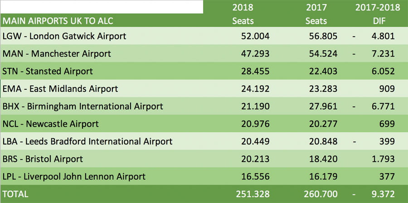Image resolution: width=408 pixels, height=203 pixels.
Task: Select the 251.328 total seats value
Action: [x=253, y=194]
